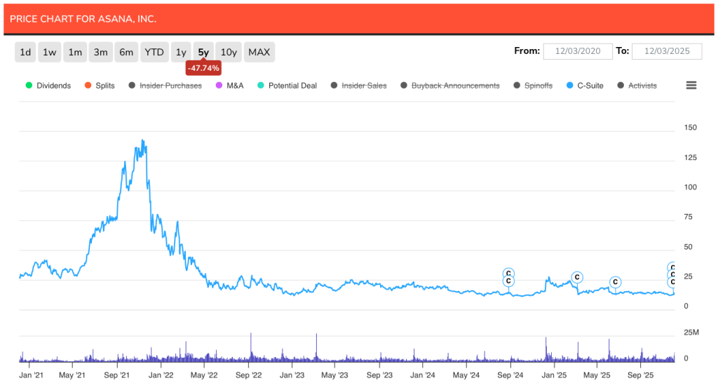Select the 6m time range
The height and width of the screenshot is (383, 718).
point(126,52)
